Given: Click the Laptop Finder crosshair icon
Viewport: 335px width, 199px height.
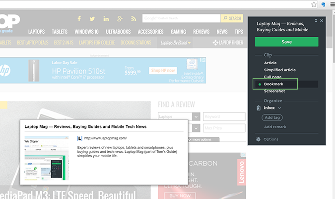Looking at the screenshot, I should pyautogui.click(x=215, y=43).
